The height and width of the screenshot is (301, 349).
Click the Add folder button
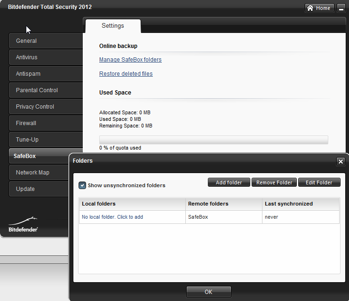coord(229,182)
